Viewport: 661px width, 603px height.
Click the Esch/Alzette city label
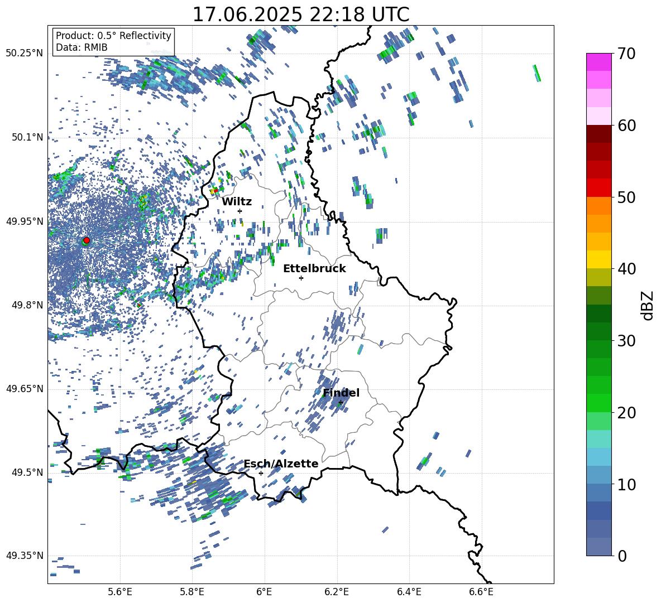(x=281, y=464)
